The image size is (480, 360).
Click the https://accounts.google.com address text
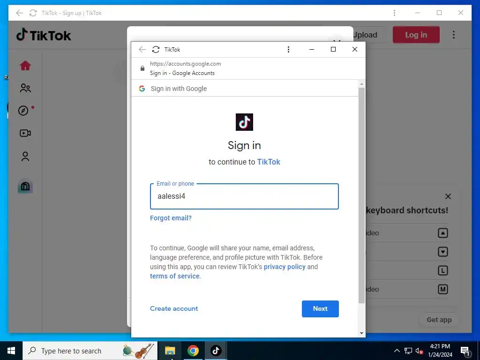click(x=186, y=64)
